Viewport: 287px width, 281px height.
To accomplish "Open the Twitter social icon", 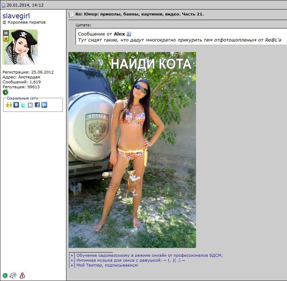I will tap(23, 105).
